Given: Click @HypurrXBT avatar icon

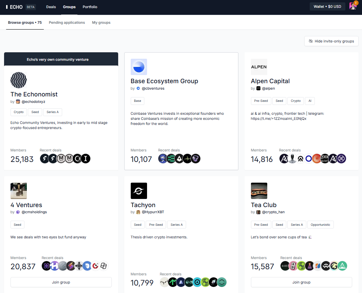Looking at the screenshot, I should [x=138, y=212].
